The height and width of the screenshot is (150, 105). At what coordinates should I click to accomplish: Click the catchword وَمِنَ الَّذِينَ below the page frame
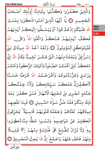(x=15, y=147)
